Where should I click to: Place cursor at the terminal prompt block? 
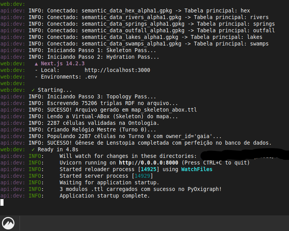click(2, 202)
